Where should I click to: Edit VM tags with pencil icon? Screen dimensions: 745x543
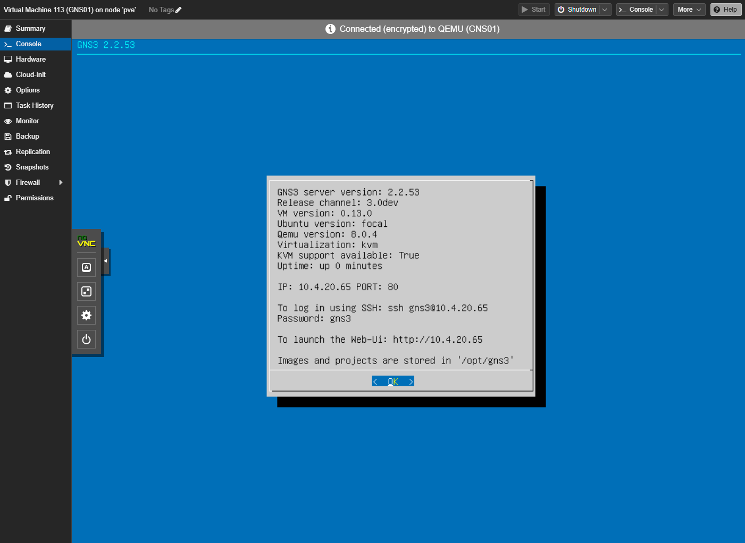tap(179, 10)
